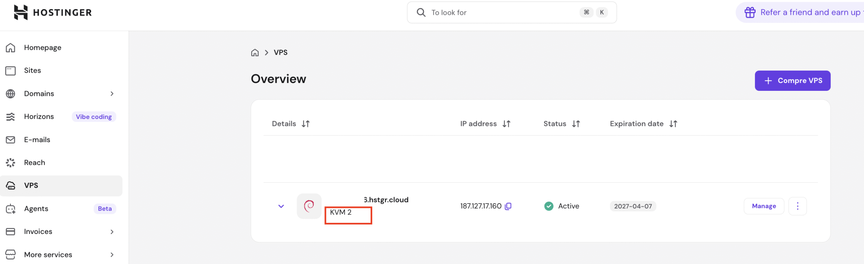Copy the IP address with copy icon
This screenshot has width=864, height=264.
(508, 206)
